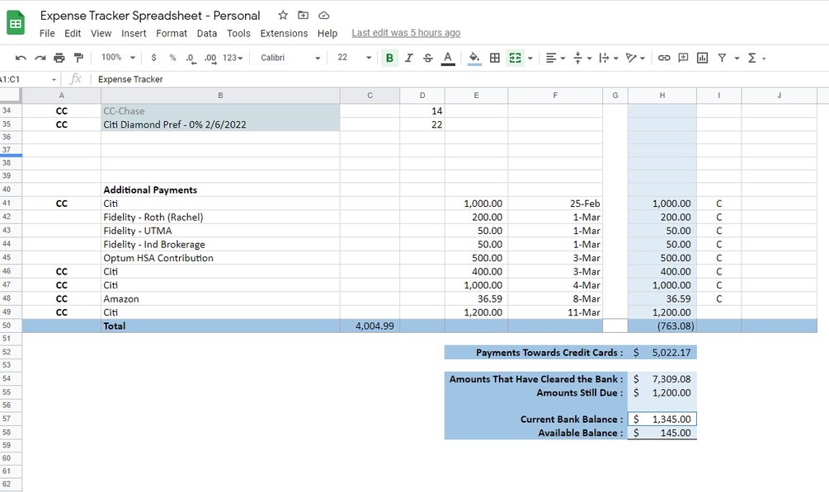The height and width of the screenshot is (492, 829).
Task: Open text rotation dropdown
Action: pos(635,58)
